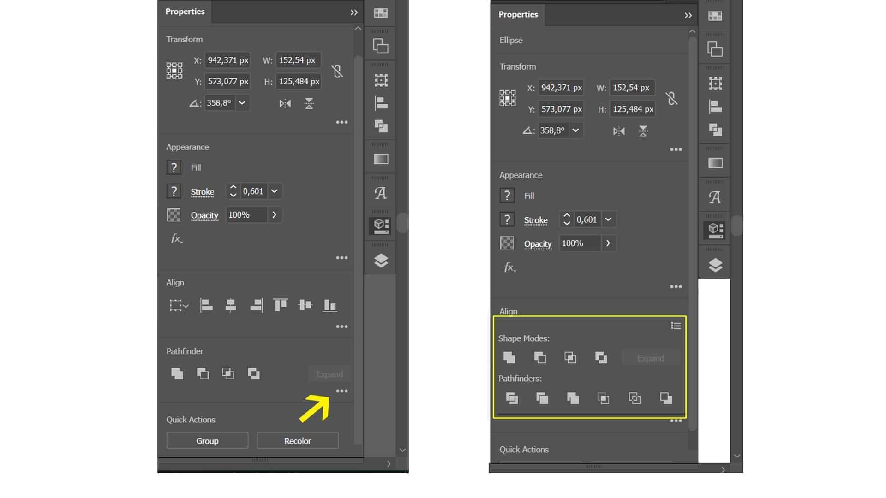Screen dimensions: 886x498
Task: Collapse right Properties panel with double arrows
Action: pyautogui.click(x=688, y=15)
